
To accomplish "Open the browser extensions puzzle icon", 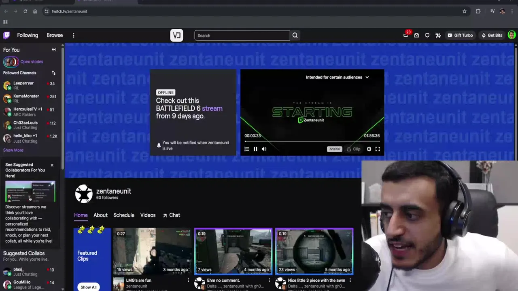I will pyautogui.click(x=478, y=11).
